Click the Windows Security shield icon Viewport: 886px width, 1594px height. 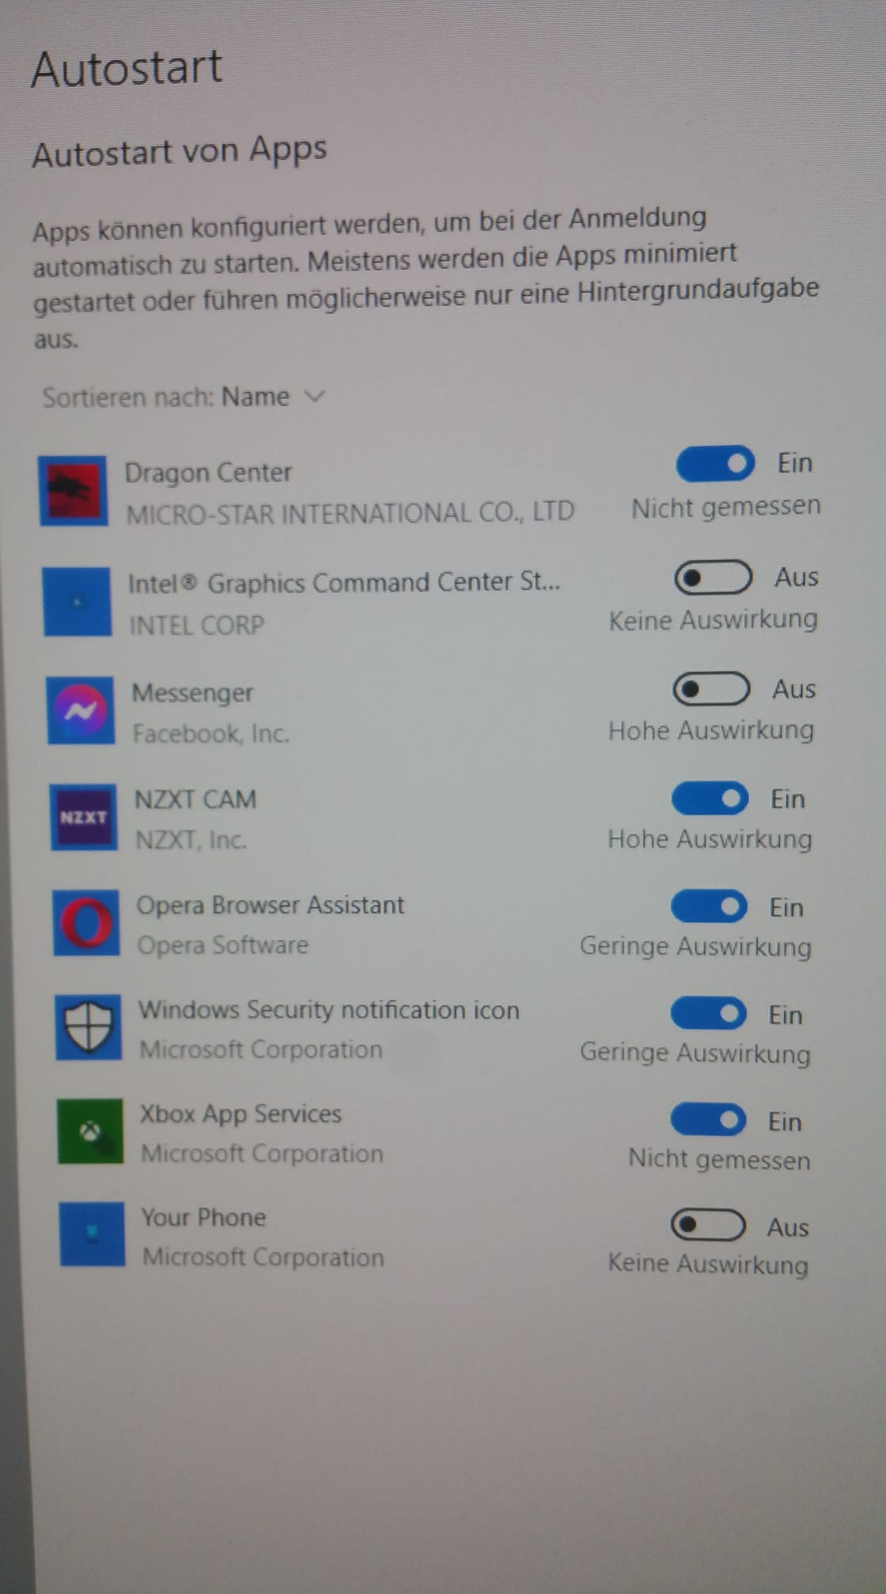[89, 1027]
